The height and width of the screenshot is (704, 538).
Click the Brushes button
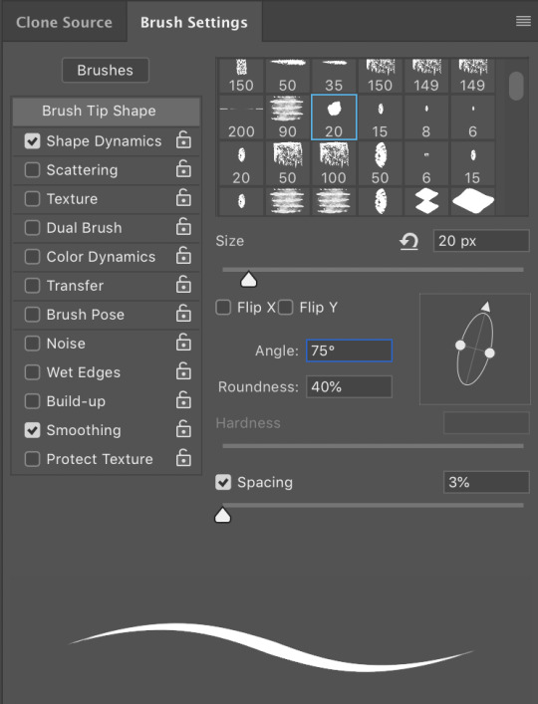(105, 70)
